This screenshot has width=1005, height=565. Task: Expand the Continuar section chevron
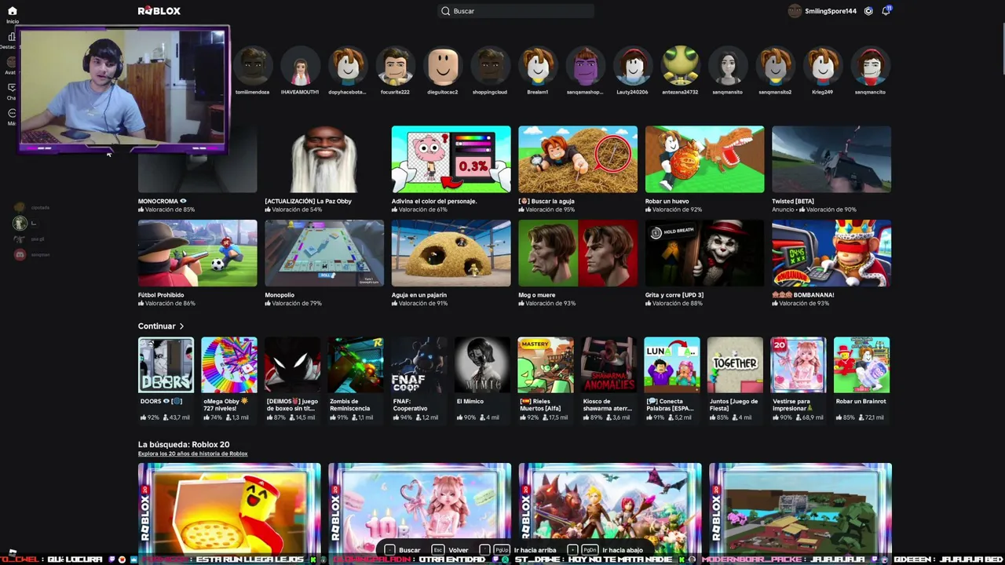point(181,326)
